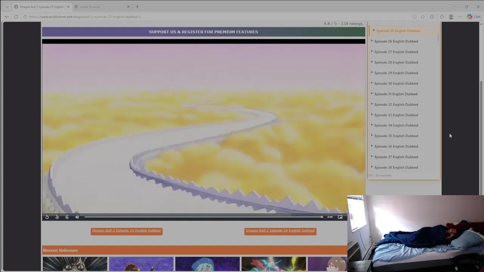484x272 pixels.
Task: Click the arrow marker beside Episode 36
Action: [x=372, y=146]
